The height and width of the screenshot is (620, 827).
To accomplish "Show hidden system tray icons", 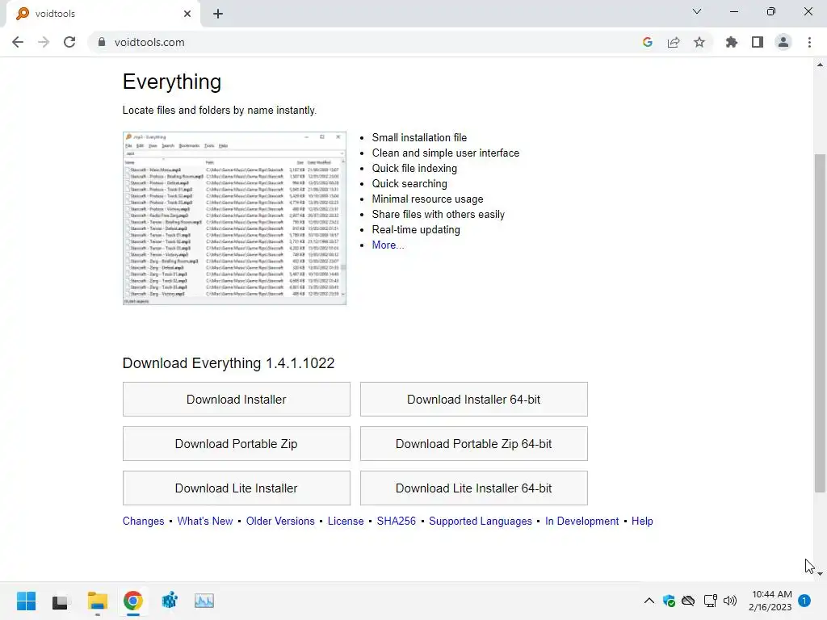I will [x=649, y=601].
